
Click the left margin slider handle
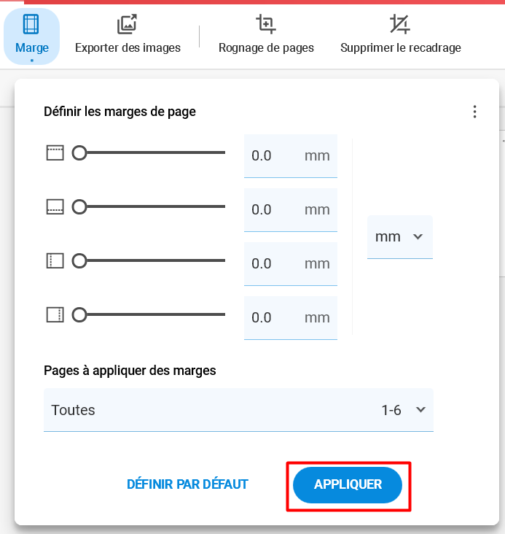[79, 261]
